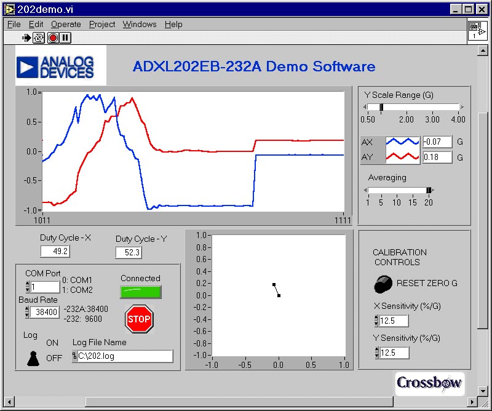Click the Baud Rate stepper arrows
Viewport: 492px width, 411px height.
click(x=27, y=312)
